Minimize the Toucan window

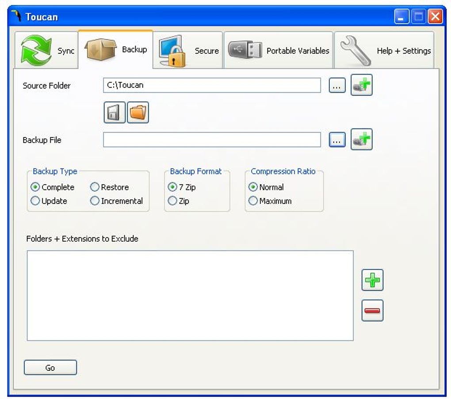point(401,16)
